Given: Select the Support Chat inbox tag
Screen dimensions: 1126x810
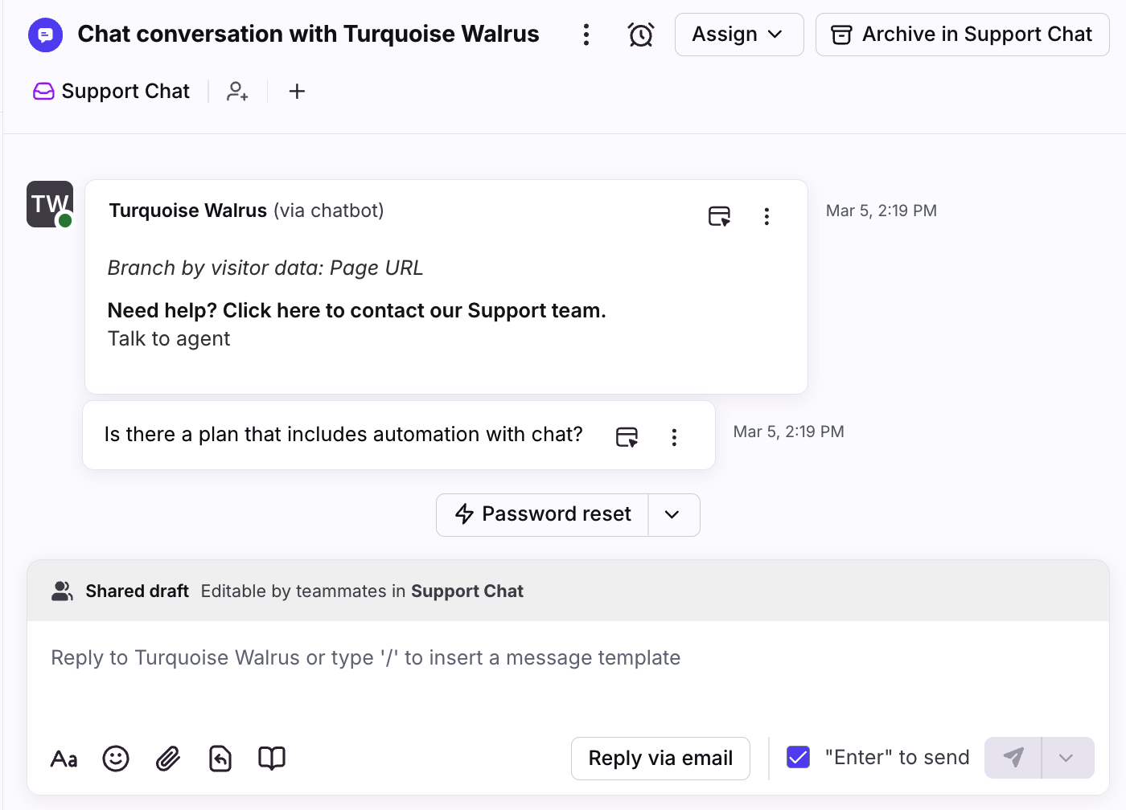Looking at the screenshot, I should point(112,92).
